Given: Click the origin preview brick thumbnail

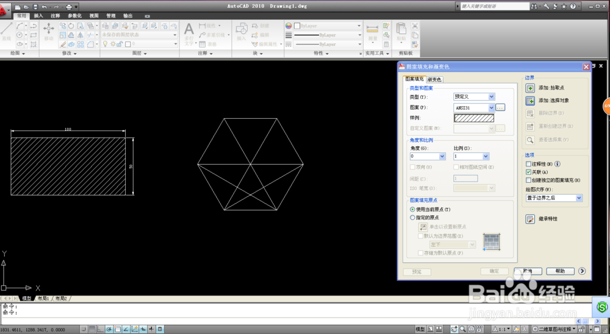Looking at the screenshot, I should (492, 242).
